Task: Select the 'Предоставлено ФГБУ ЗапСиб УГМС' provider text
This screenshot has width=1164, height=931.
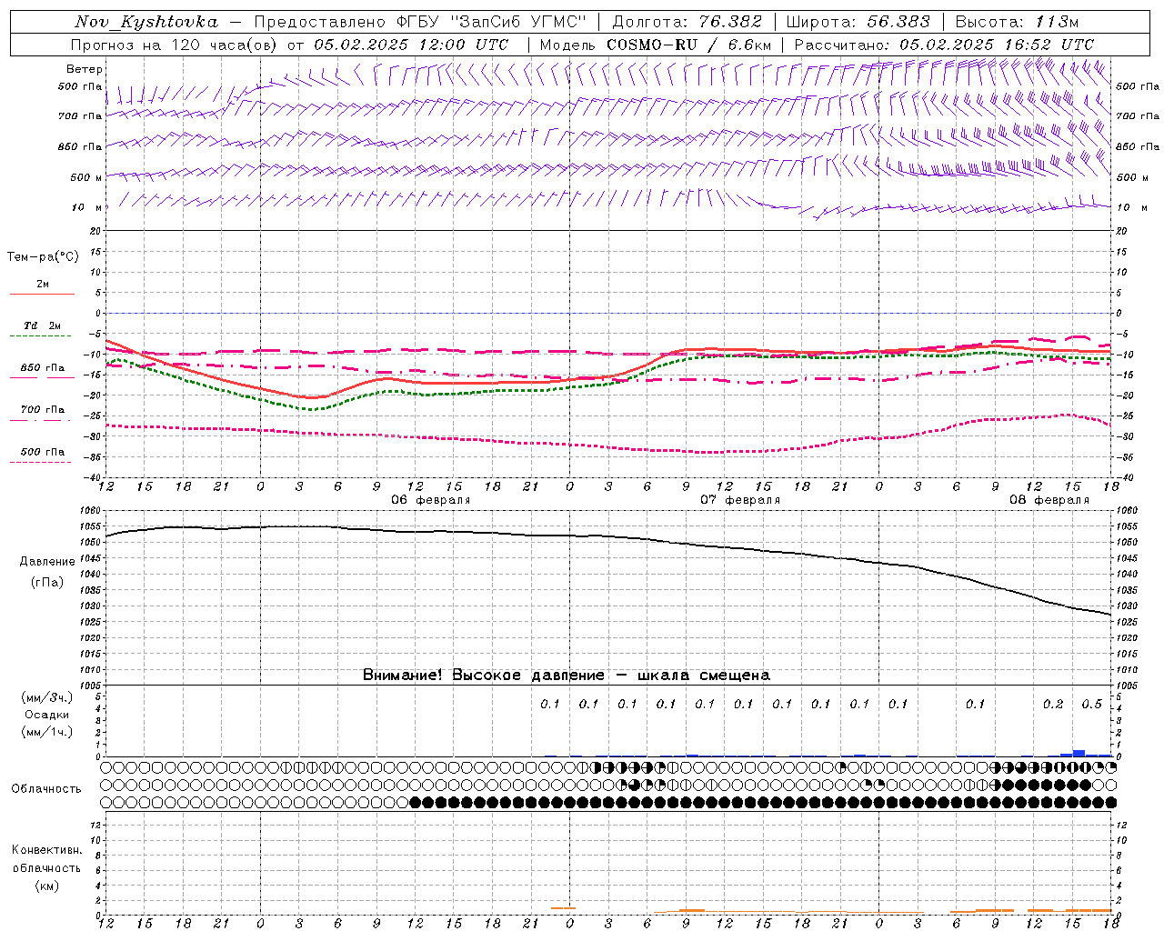Action: pos(420,22)
